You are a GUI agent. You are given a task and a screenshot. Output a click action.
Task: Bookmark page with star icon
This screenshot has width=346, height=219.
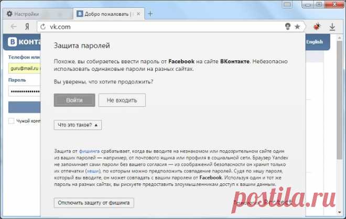297,27
